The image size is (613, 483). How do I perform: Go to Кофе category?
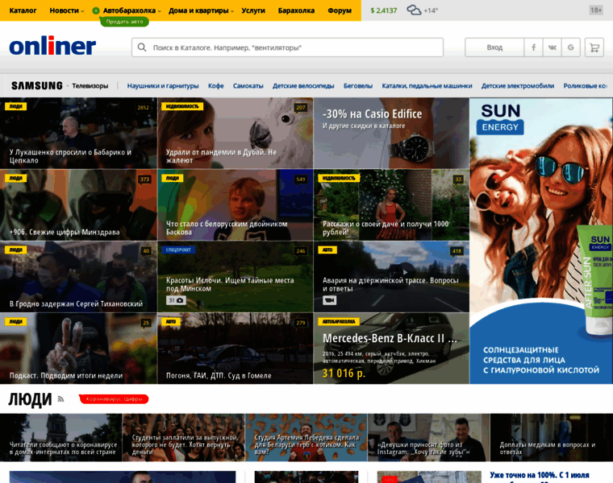coord(216,86)
